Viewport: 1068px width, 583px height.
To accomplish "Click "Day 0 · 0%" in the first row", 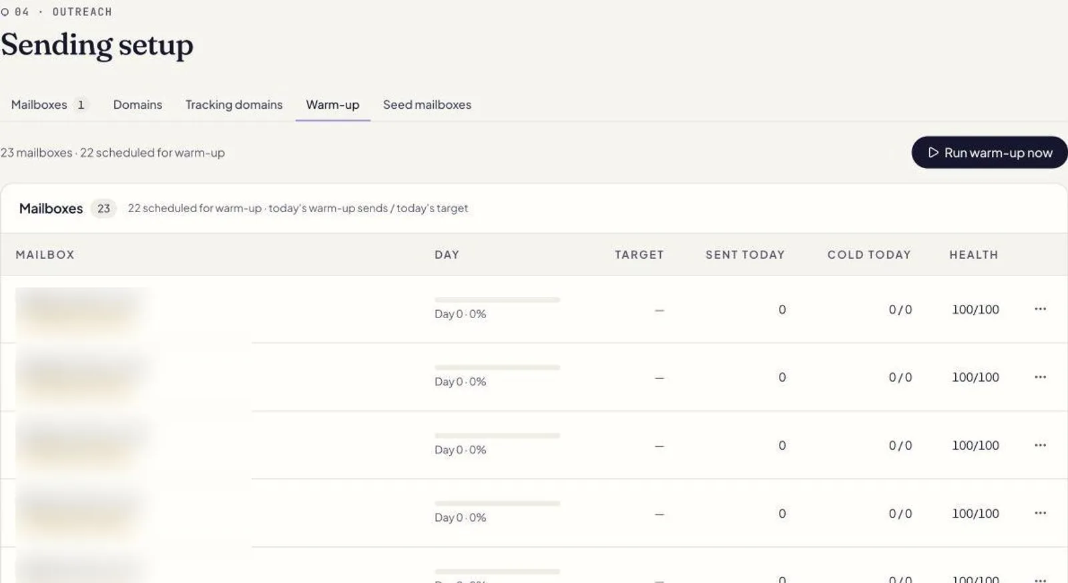I will point(460,314).
